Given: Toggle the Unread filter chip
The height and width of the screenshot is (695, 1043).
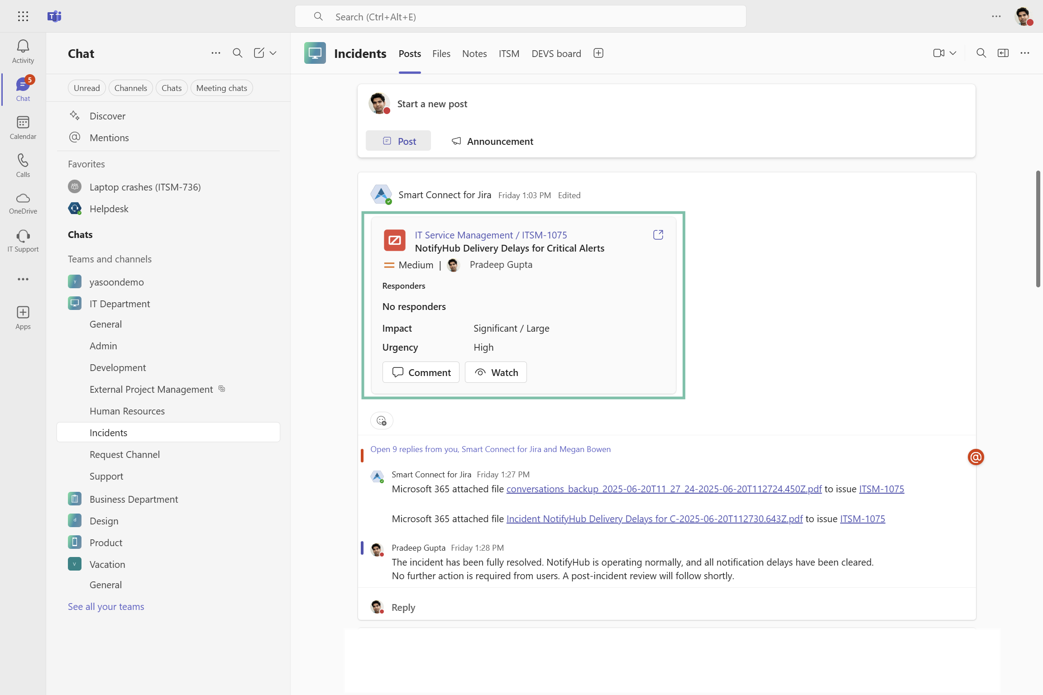Looking at the screenshot, I should (x=86, y=88).
